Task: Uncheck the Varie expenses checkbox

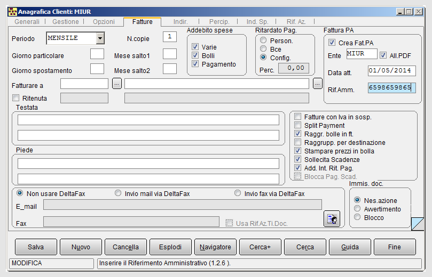Action: 195,47
